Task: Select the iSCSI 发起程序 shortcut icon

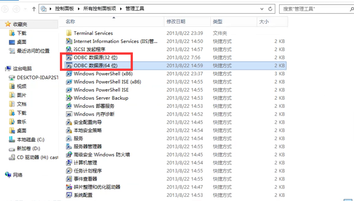Action: [x=69, y=49]
